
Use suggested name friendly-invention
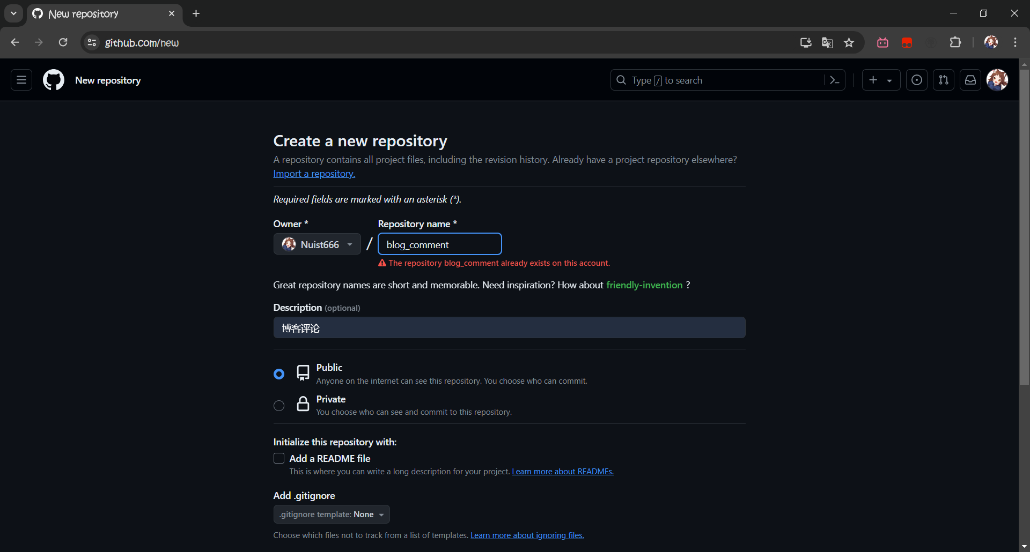[644, 285]
